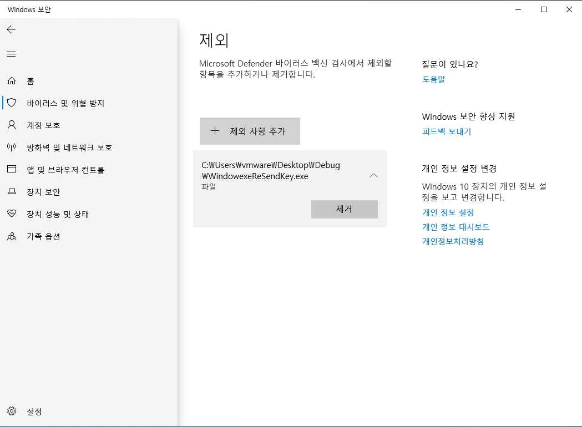The width and height of the screenshot is (582, 427).
Task: Click the 개인 정보 설정 변경 heading
Action: [459, 169]
